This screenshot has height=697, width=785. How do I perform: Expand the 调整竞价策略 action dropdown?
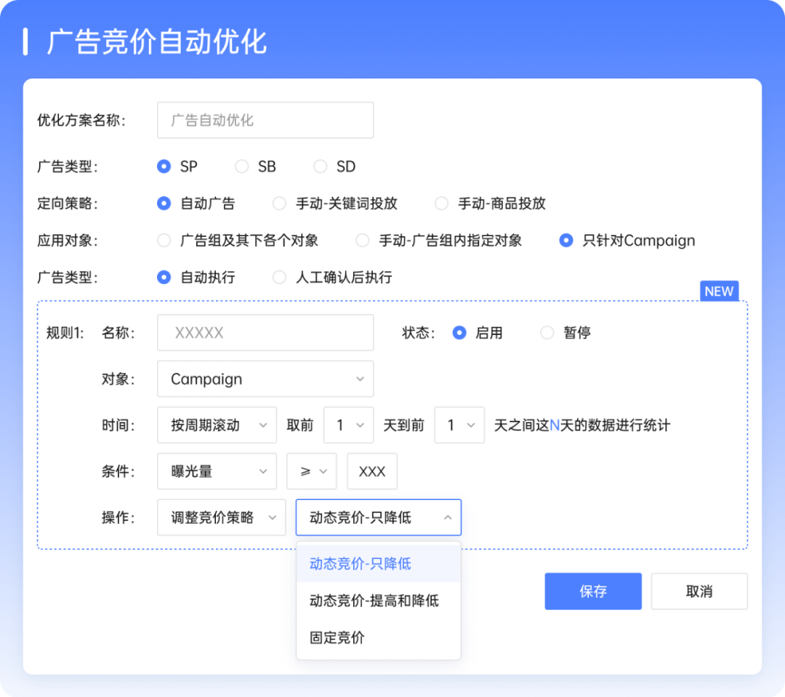221,517
